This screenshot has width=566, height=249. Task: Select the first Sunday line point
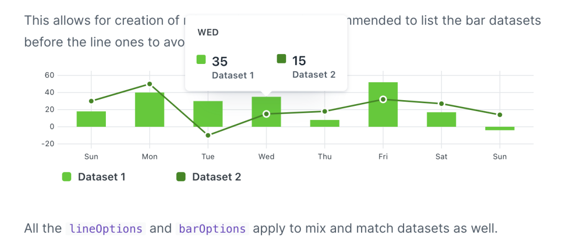[x=91, y=101]
